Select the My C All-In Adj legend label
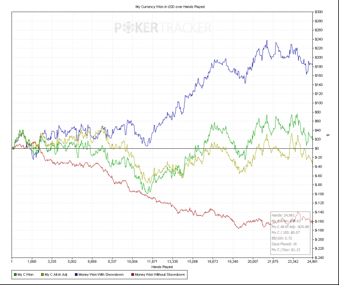The image size is (339, 285). tap(56, 274)
